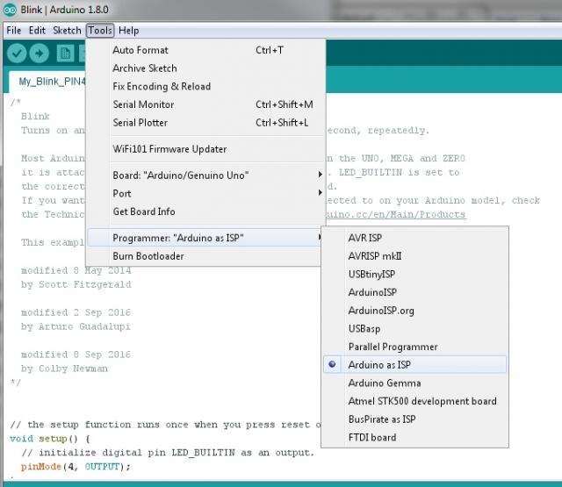Select USBtinyISP programmer
The width and height of the screenshot is (562, 487).
(415, 275)
